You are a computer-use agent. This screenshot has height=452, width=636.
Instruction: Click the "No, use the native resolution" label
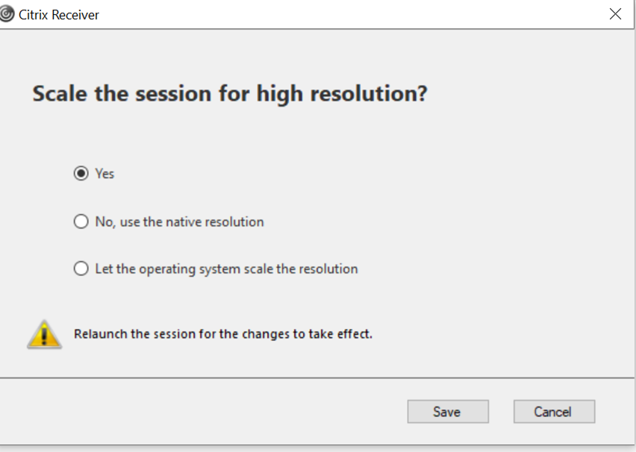(x=179, y=222)
